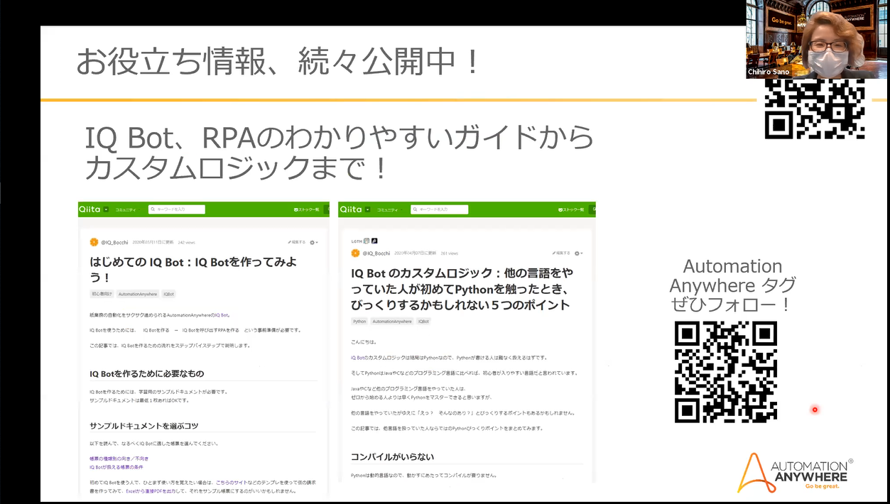Image resolution: width=890 pixels, height=504 pixels.
Task: Select Chihiro Sano video thumbnail
Action: tap(817, 39)
